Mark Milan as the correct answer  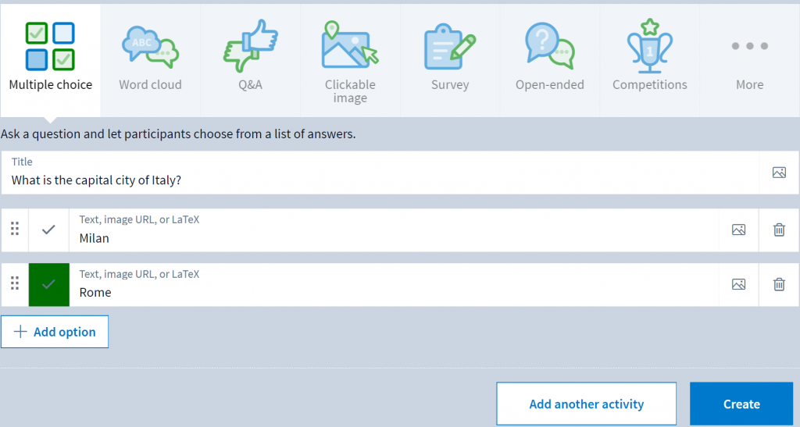(48, 230)
